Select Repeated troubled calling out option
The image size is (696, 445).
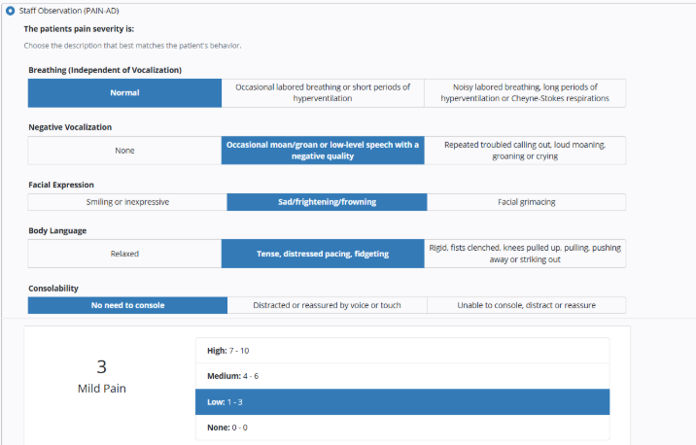[x=525, y=151]
